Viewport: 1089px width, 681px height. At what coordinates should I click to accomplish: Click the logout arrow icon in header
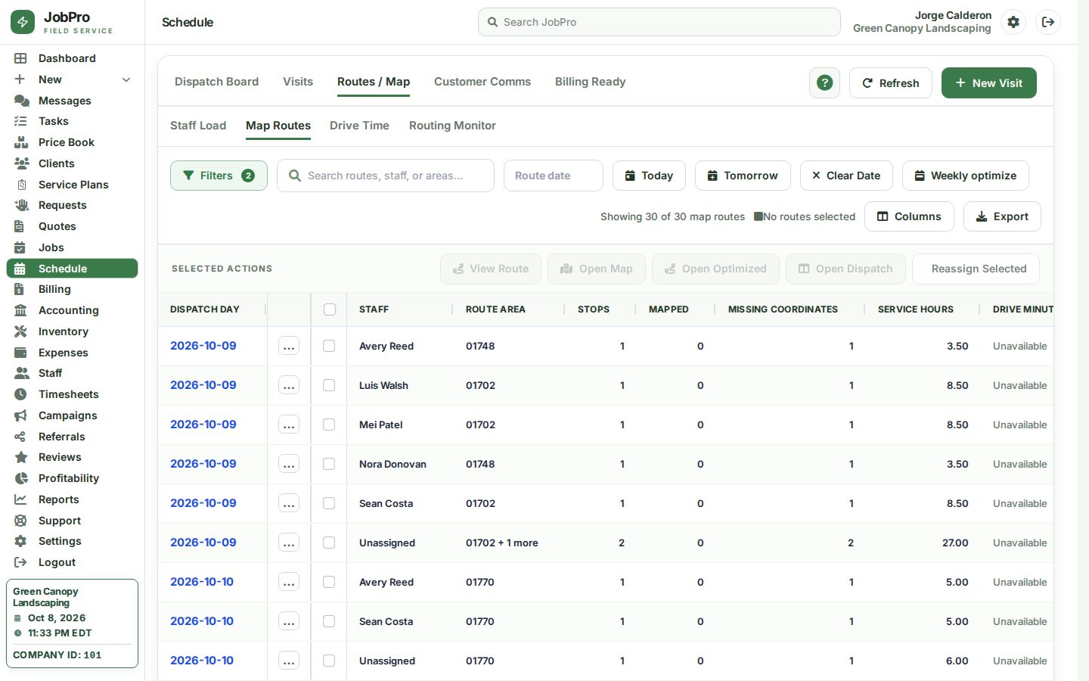[1048, 22]
